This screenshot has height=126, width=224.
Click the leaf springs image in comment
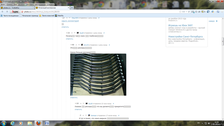(98, 74)
